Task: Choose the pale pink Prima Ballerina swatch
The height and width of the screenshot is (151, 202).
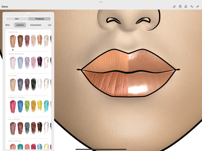Action: [13, 63]
